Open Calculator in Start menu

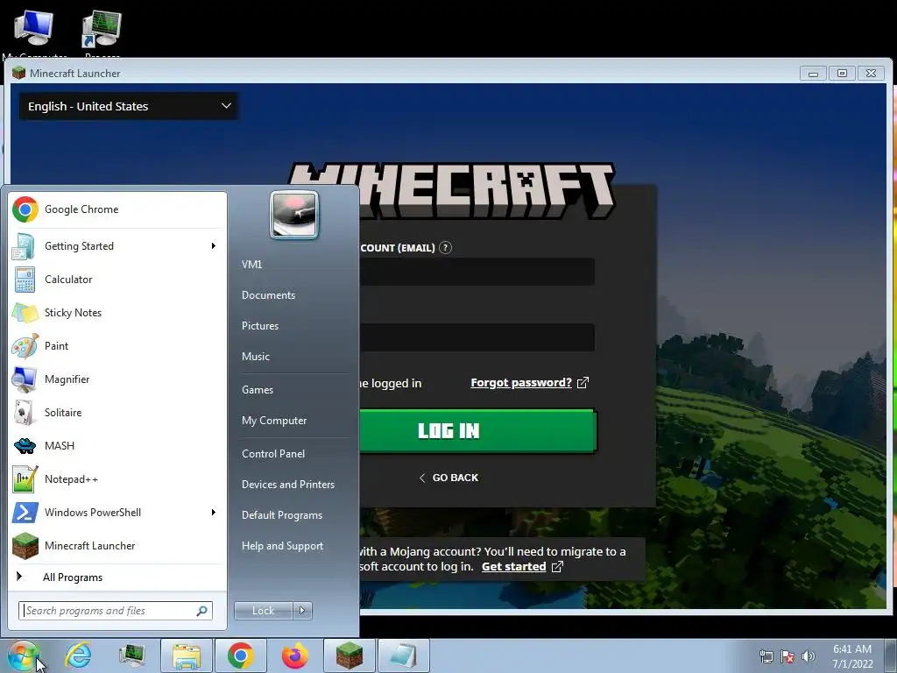117,280
